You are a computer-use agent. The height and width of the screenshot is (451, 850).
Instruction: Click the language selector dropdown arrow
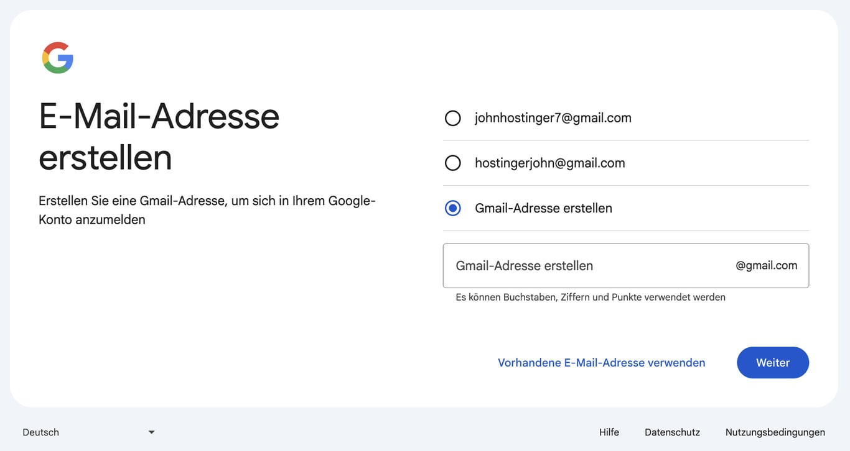coord(150,431)
